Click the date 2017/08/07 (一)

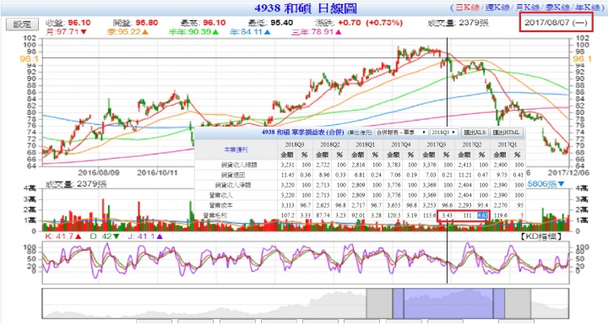556,22
